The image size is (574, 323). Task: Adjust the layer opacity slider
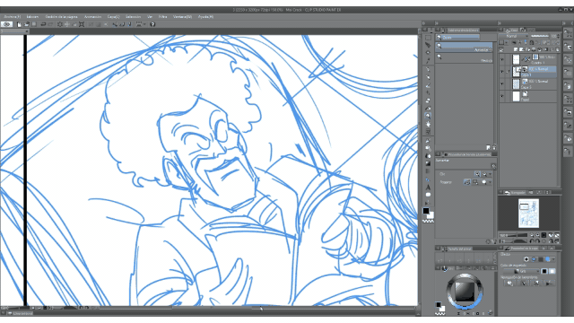[540, 36]
